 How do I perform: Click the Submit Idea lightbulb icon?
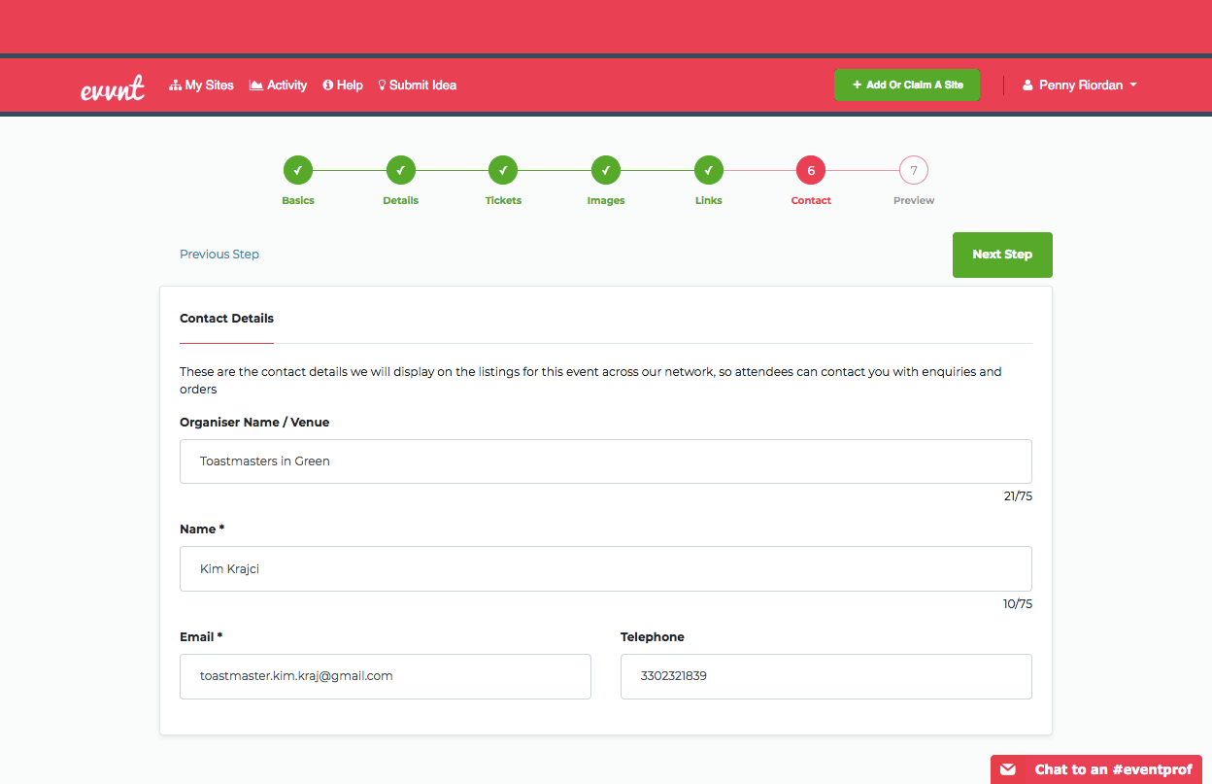coord(383,85)
